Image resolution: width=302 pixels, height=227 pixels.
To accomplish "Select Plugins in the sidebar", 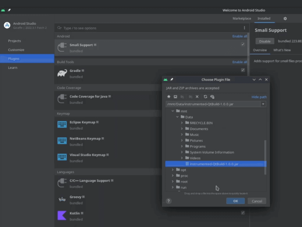I will point(27,59).
